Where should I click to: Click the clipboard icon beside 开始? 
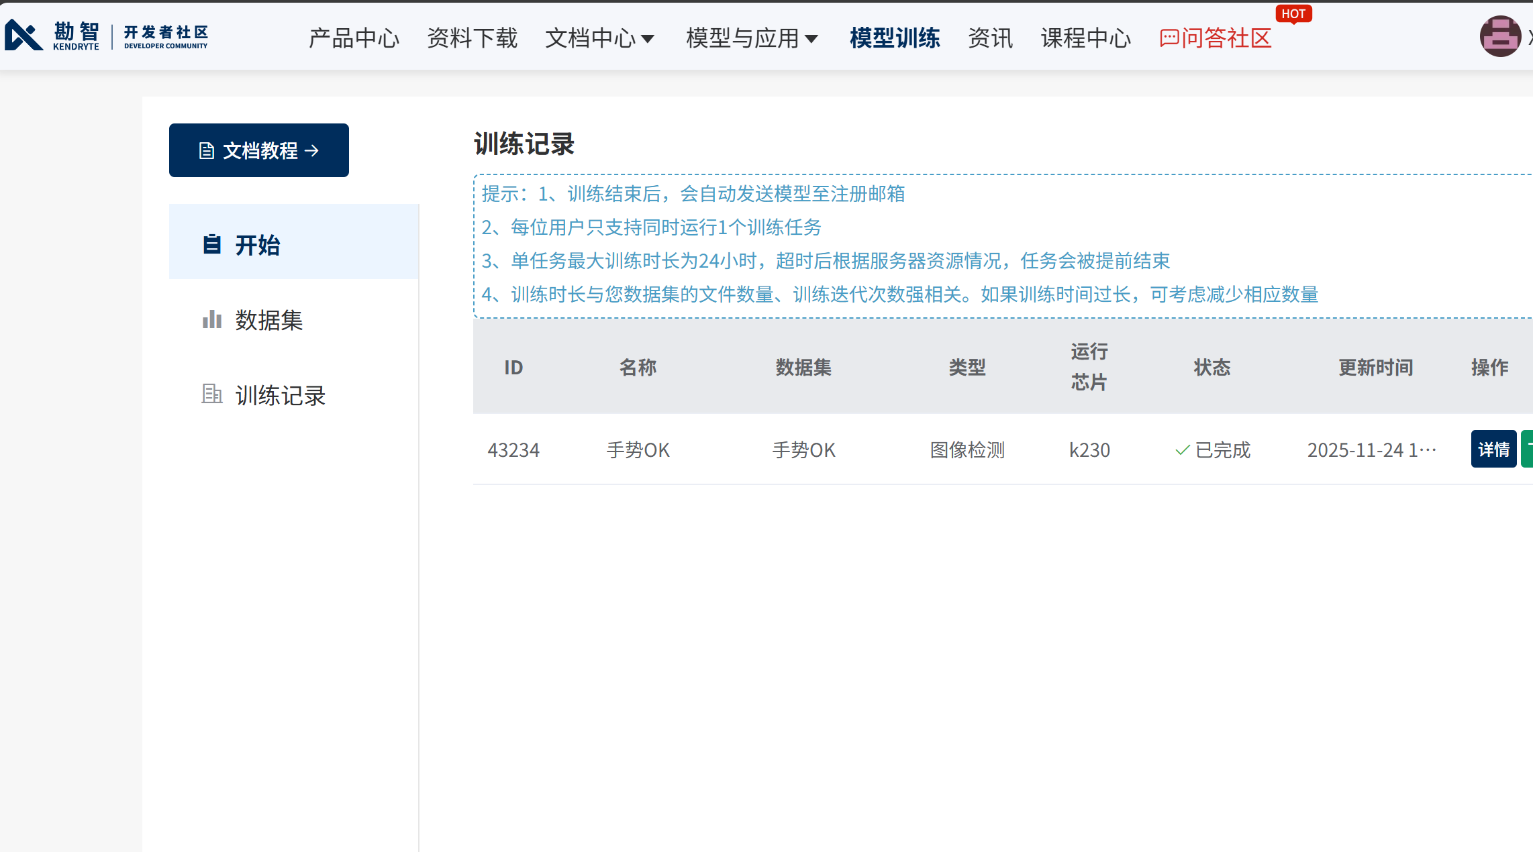click(212, 244)
